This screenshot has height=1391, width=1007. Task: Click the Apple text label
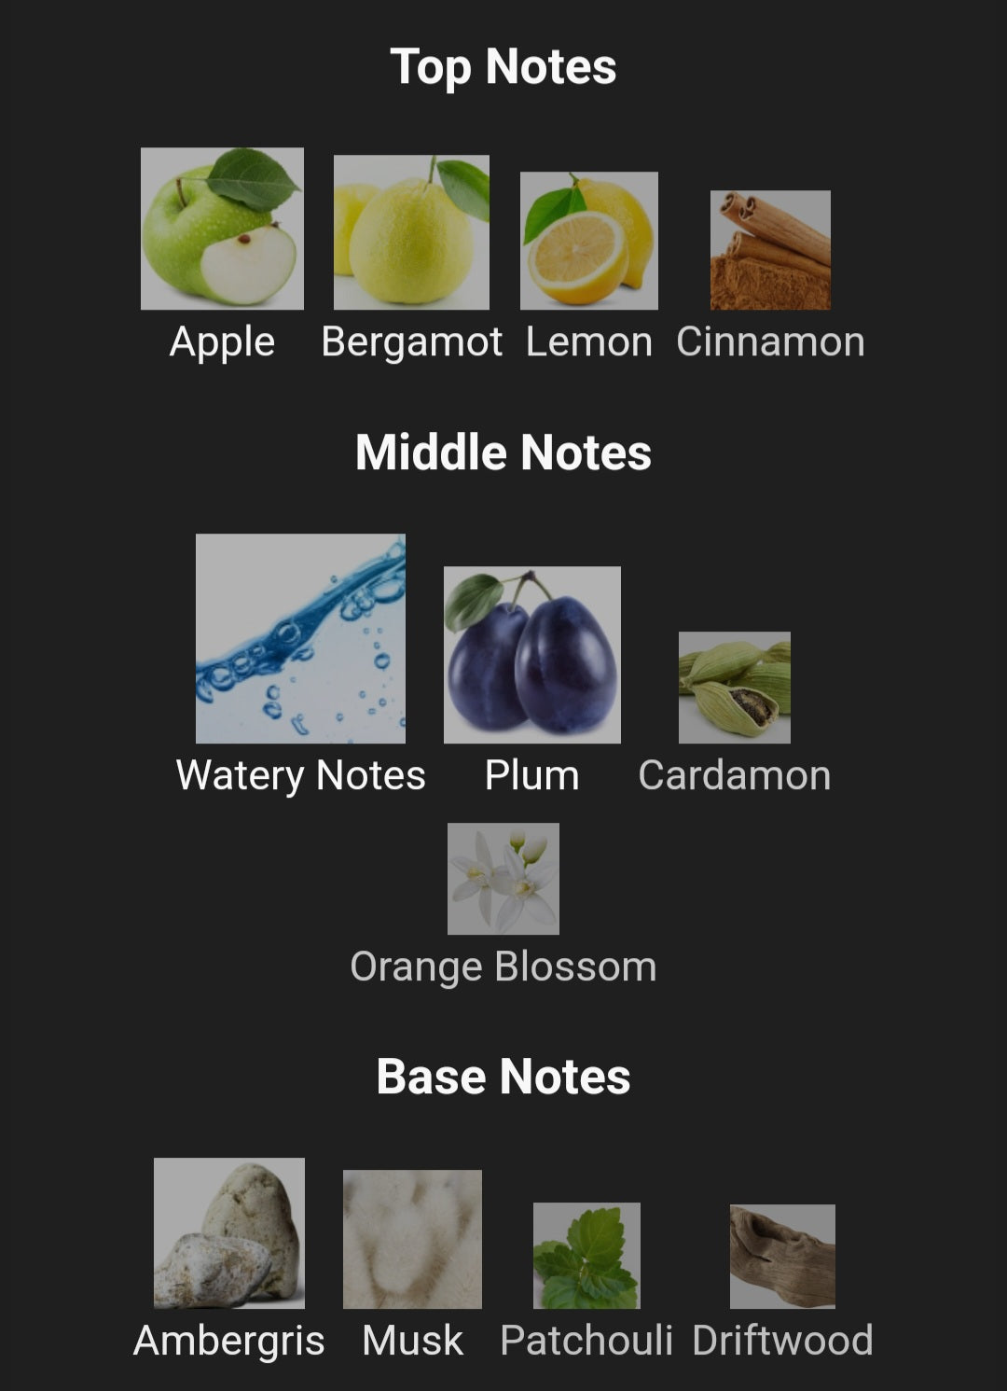pos(222,342)
